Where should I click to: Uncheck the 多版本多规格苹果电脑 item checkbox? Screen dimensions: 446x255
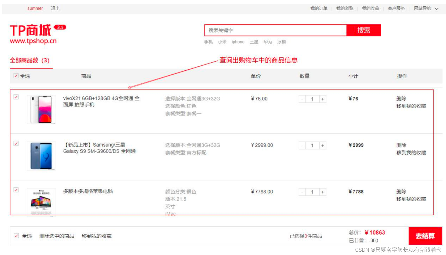coord(16,190)
